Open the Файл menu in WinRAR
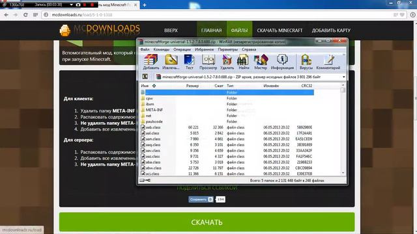 pos(145,49)
